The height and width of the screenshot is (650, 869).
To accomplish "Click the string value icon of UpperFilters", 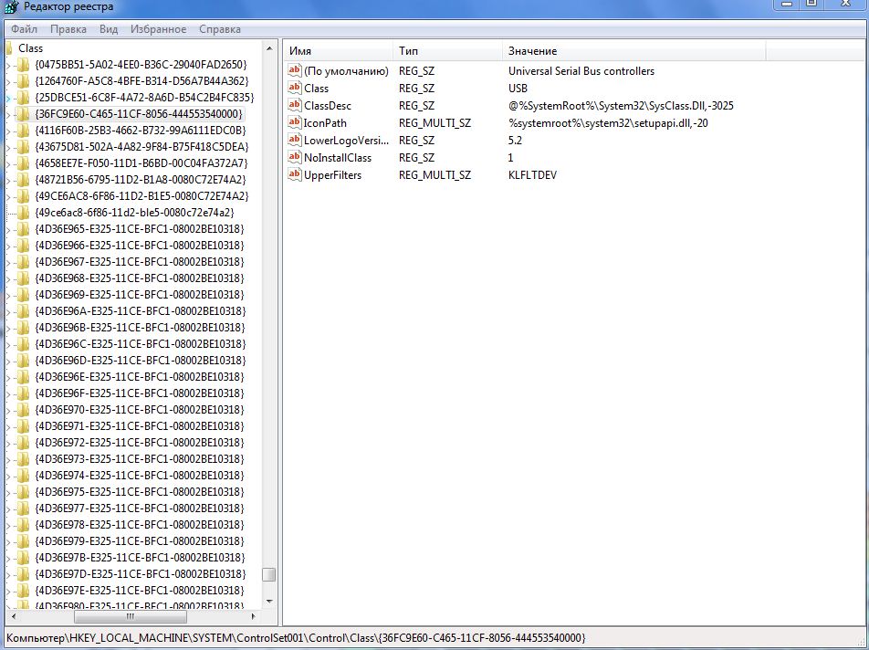I will (294, 174).
